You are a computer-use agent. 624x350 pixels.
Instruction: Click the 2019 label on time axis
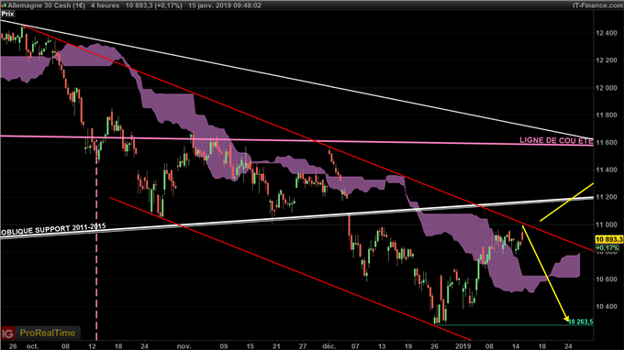[x=462, y=346]
